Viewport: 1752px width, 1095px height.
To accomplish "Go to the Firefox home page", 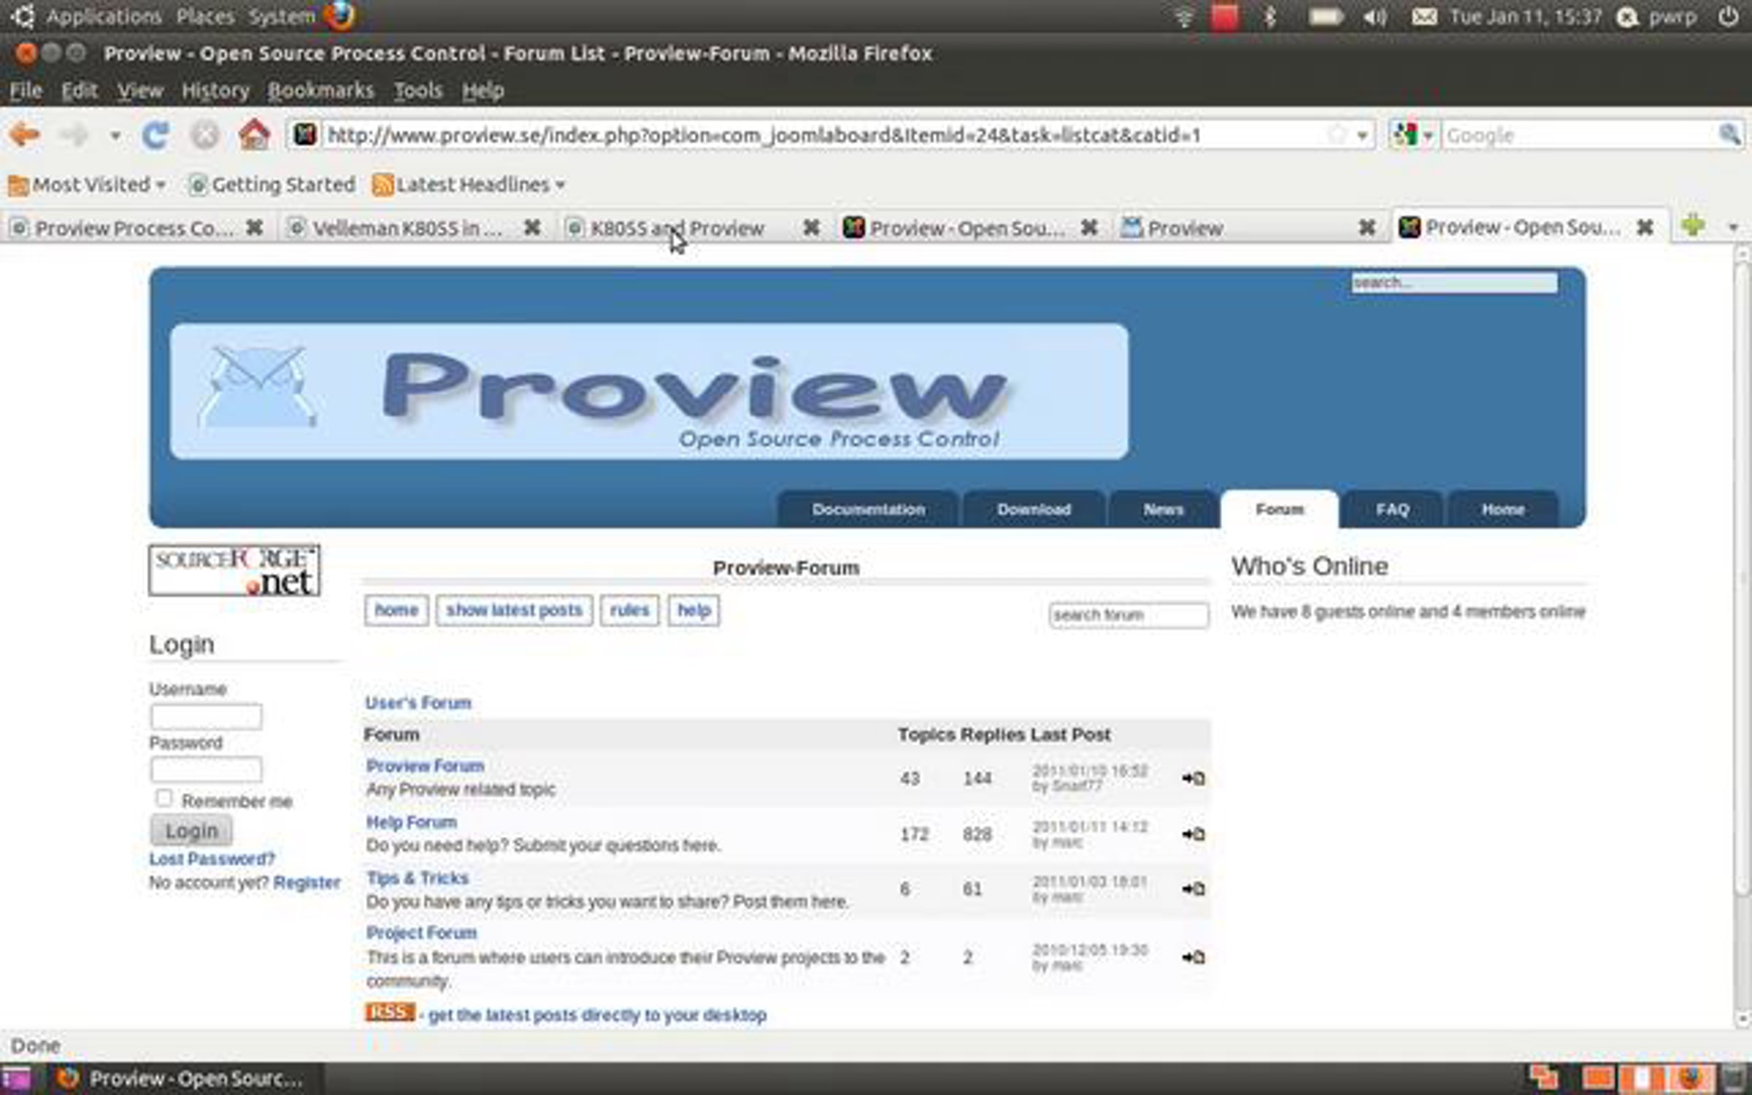I will [x=254, y=135].
